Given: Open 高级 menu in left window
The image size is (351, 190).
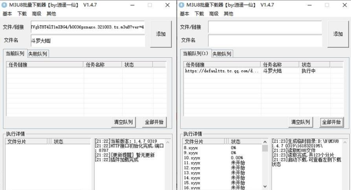Looking at the screenshot, I should [36, 14].
